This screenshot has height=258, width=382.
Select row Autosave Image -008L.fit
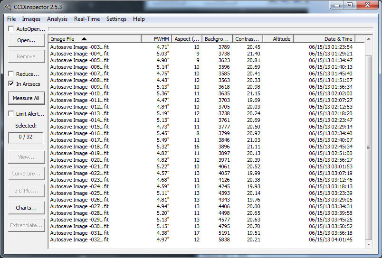click(x=206, y=80)
